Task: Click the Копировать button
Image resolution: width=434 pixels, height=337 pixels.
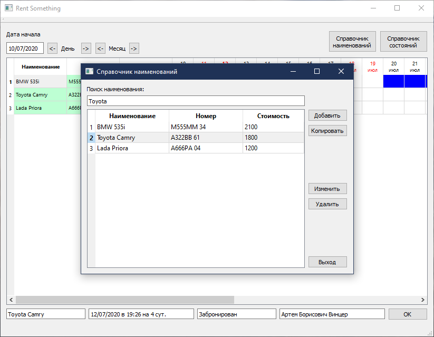Action: pyautogui.click(x=327, y=131)
